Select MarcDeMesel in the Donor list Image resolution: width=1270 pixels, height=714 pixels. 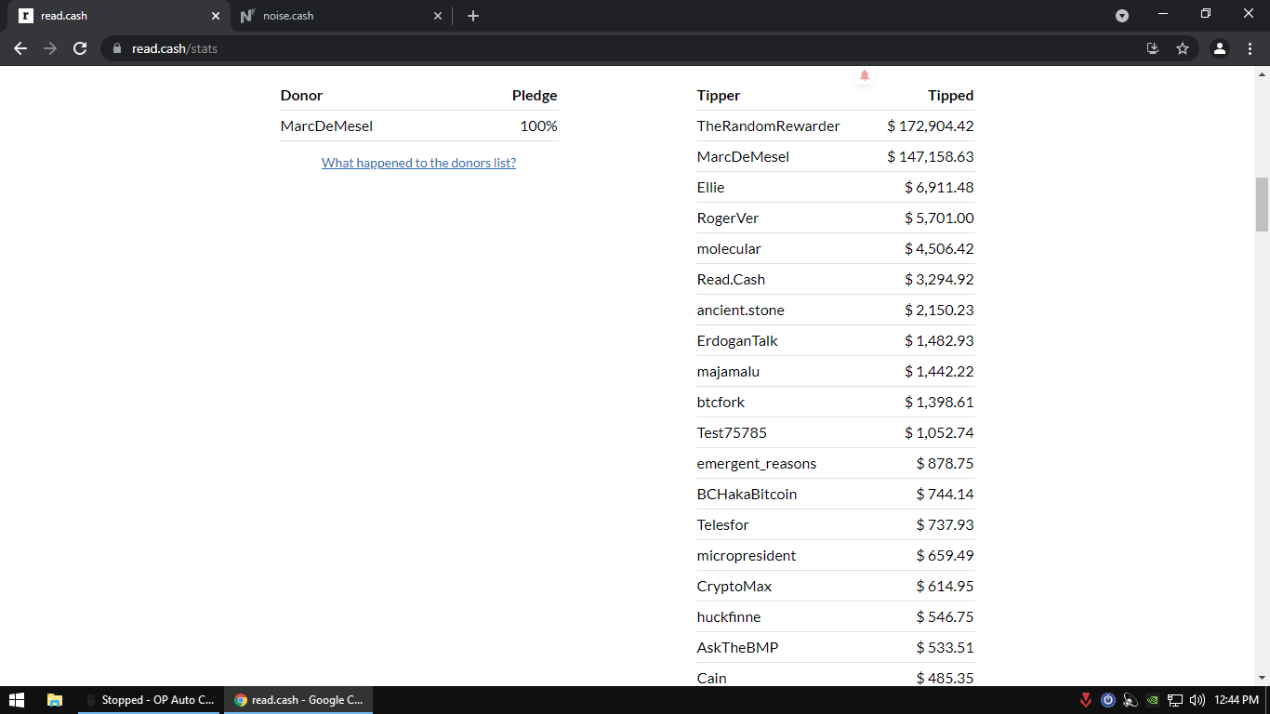[326, 126]
